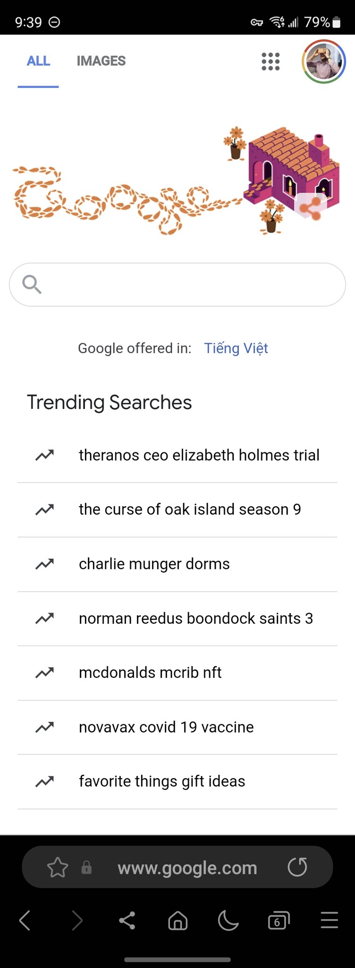Select the ALL tab
355x968 pixels.
coord(38,61)
